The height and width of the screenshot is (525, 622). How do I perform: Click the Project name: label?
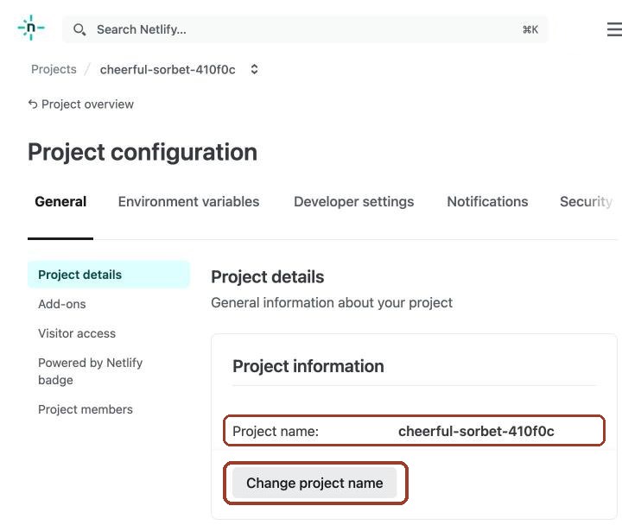276,431
